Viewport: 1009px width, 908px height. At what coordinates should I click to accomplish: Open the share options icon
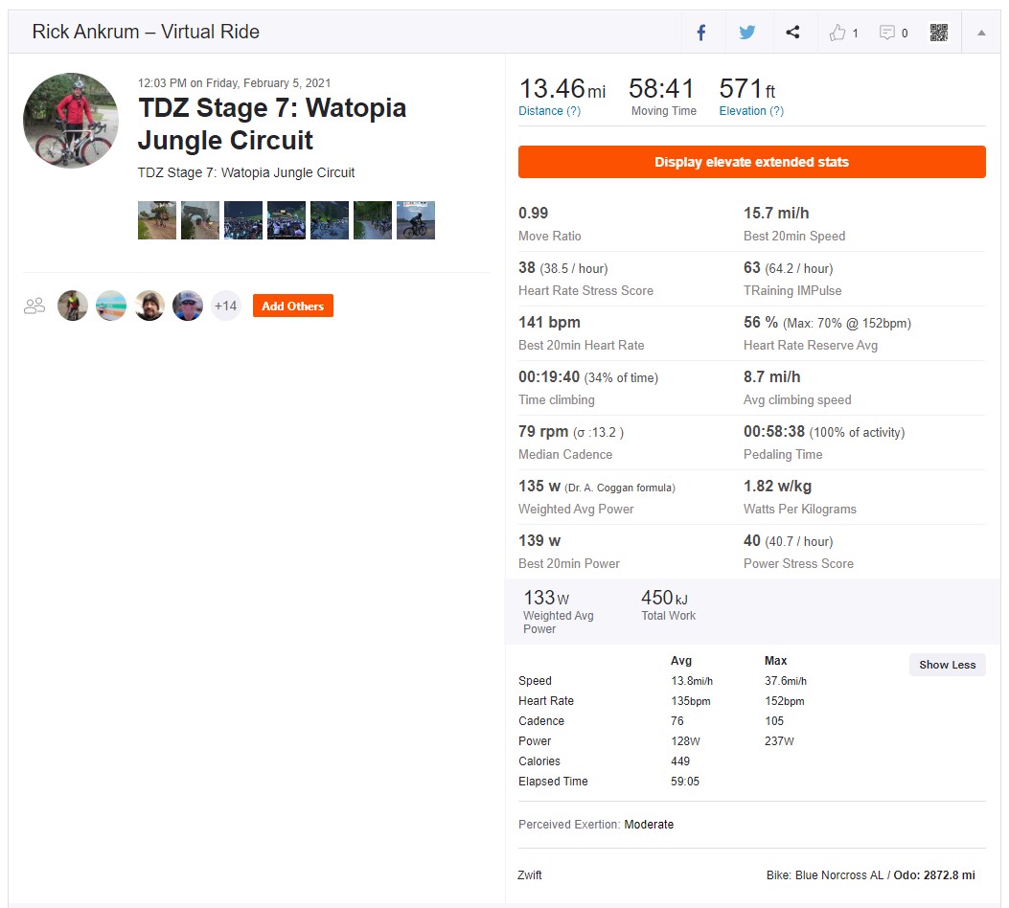click(x=792, y=33)
